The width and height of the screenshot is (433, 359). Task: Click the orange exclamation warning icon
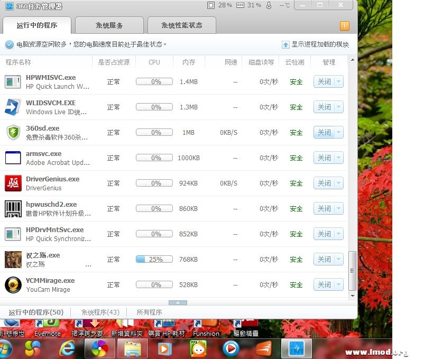coord(344,25)
